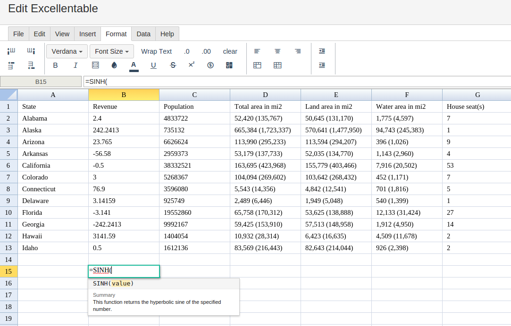The image size is (511, 326).
Task: Open the Verdana font dropdown
Action: (67, 51)
